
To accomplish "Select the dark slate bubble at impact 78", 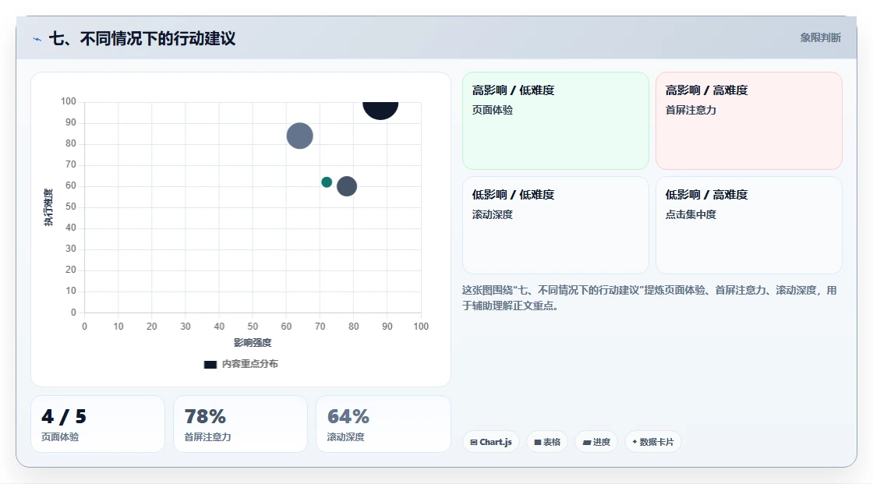I will (347, 186).
